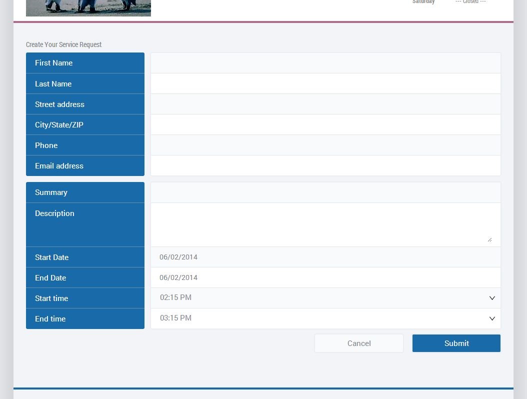Focus the Phone number input
Image resolution: width=527 pixels, height=399 pixels.
point(325,145)
